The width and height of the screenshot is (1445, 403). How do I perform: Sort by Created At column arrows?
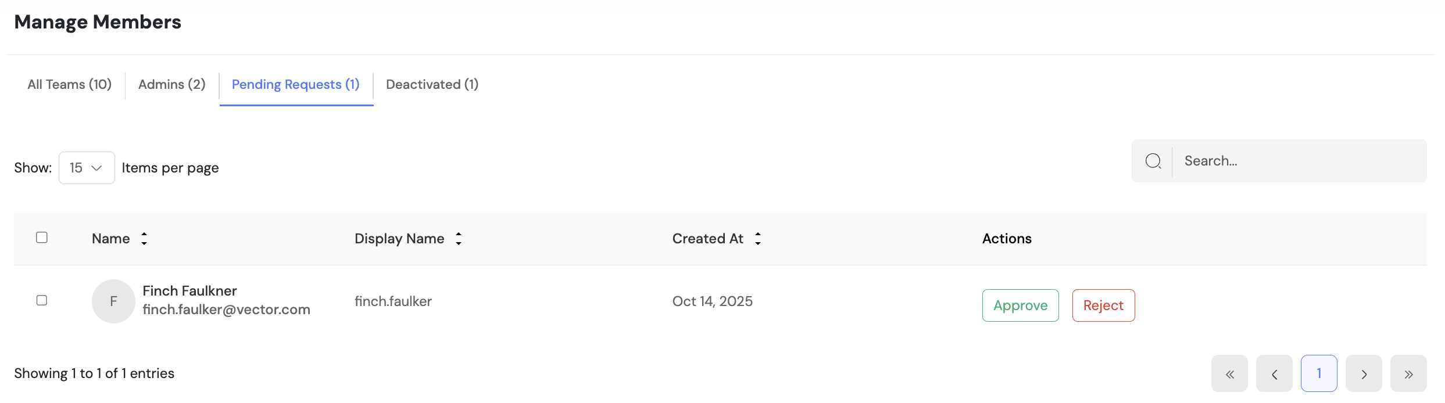click(758, 239)
